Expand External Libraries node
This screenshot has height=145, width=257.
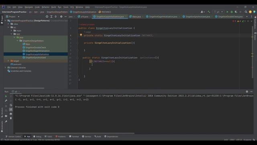[x=5, y=68]
